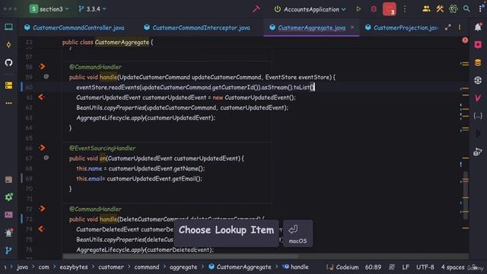This screenshot has width=487, height=274.
Task: Click the gutter icon on line 66
Action: [x=43, y=148]
